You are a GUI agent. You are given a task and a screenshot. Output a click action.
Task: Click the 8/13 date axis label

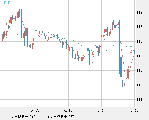134,110
